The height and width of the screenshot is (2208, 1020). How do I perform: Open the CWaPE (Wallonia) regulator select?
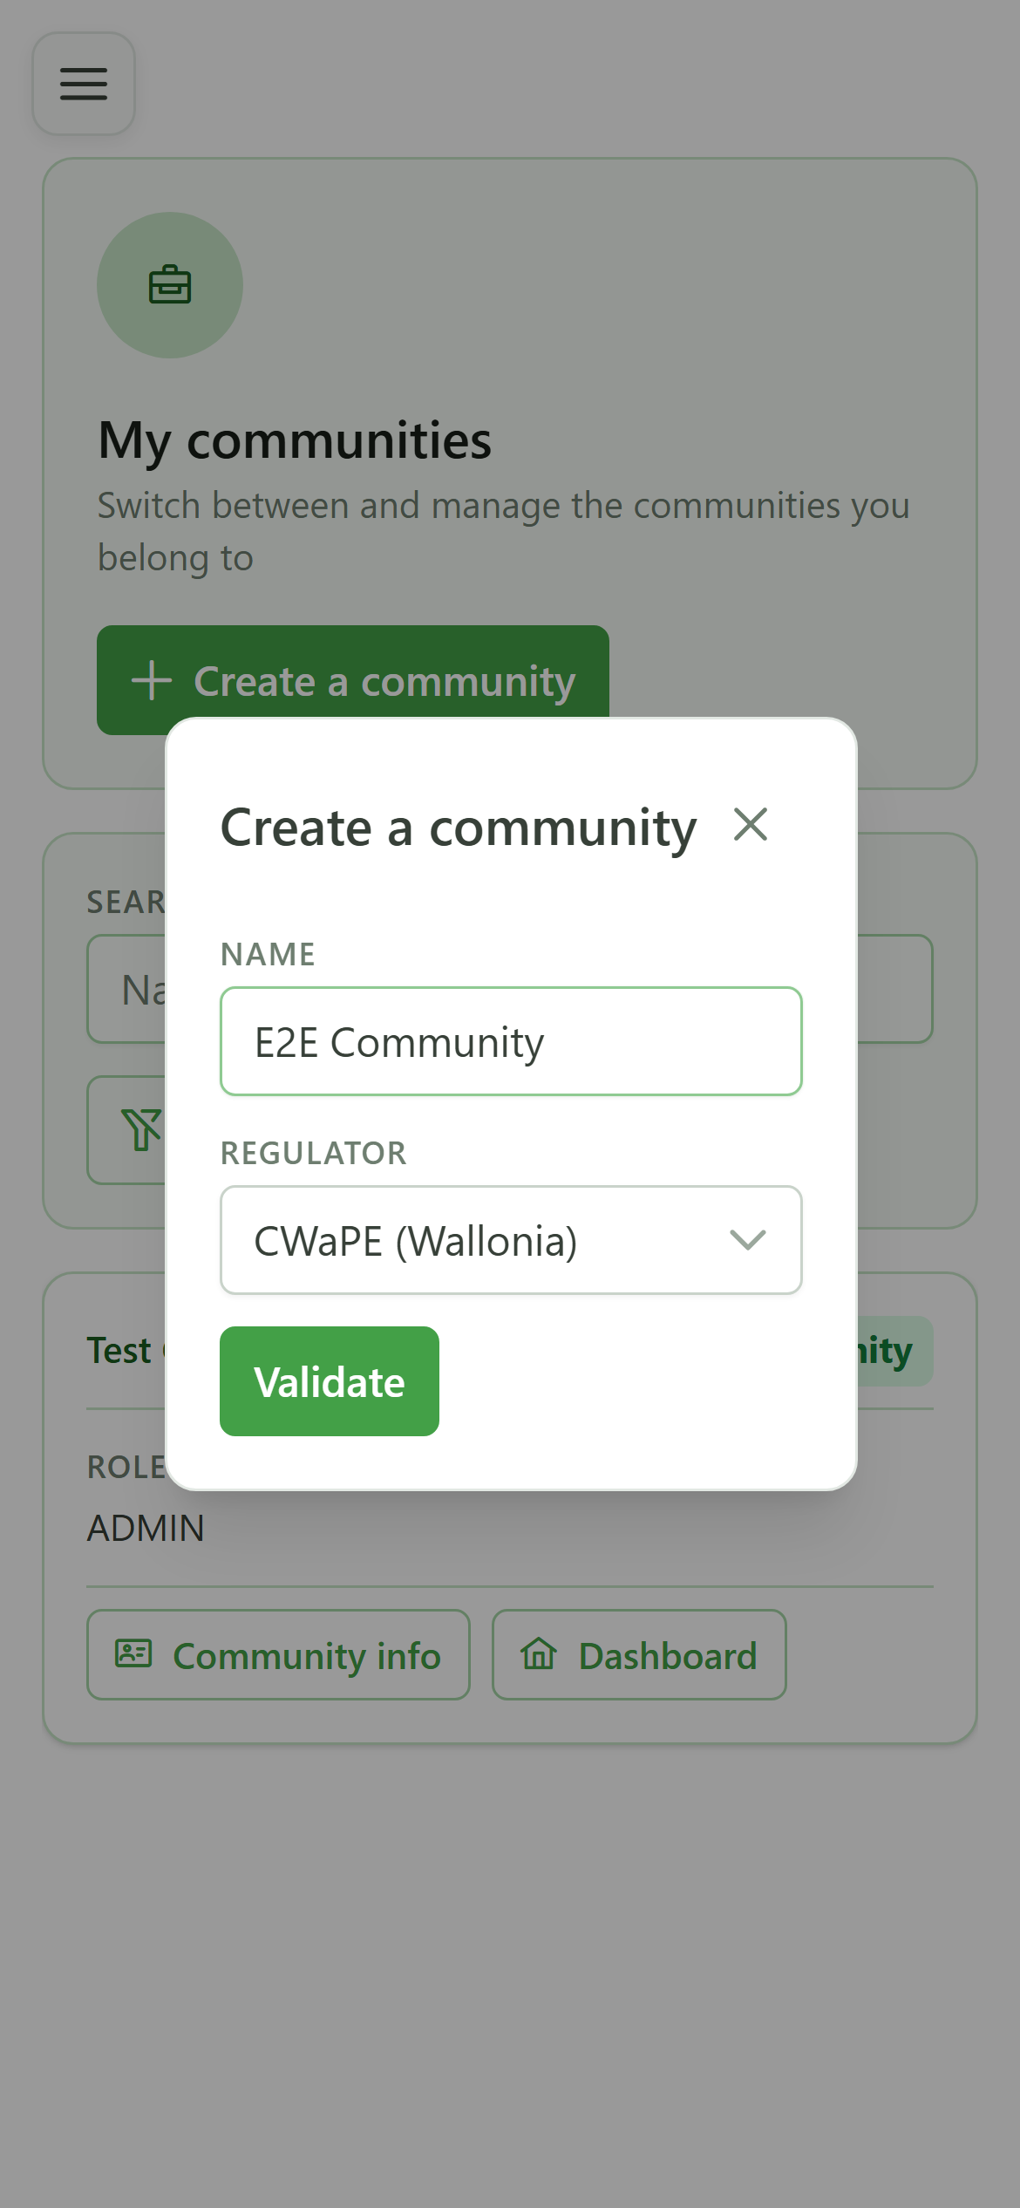point(511,1240)
